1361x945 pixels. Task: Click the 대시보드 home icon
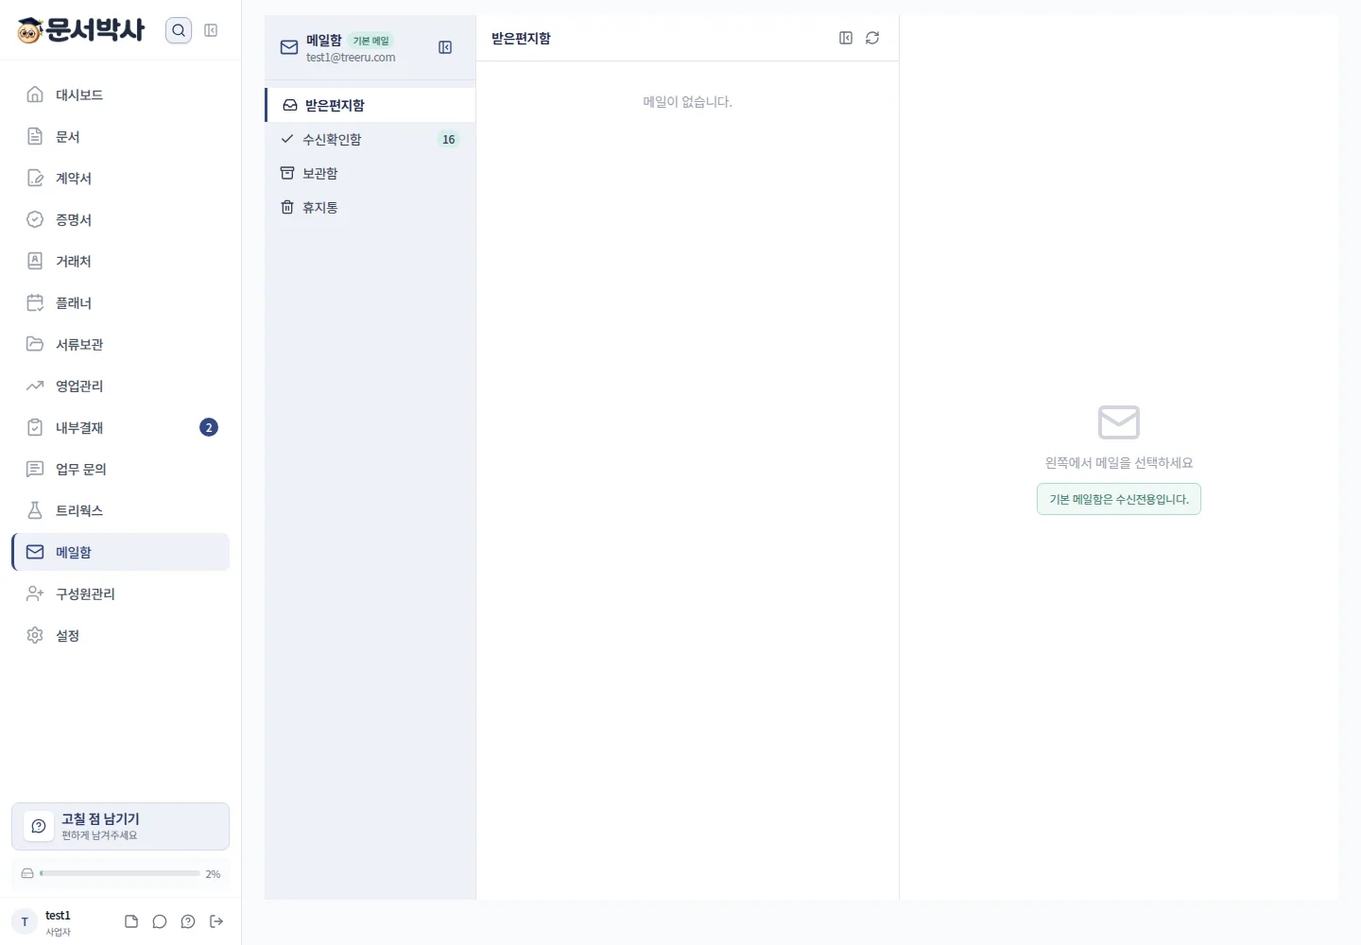(x=35, y=94)
